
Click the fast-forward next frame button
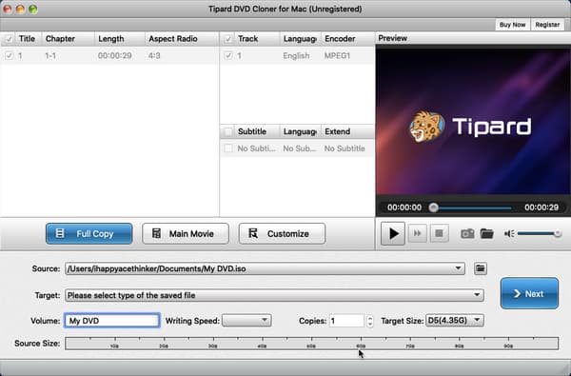coord(418,233)
